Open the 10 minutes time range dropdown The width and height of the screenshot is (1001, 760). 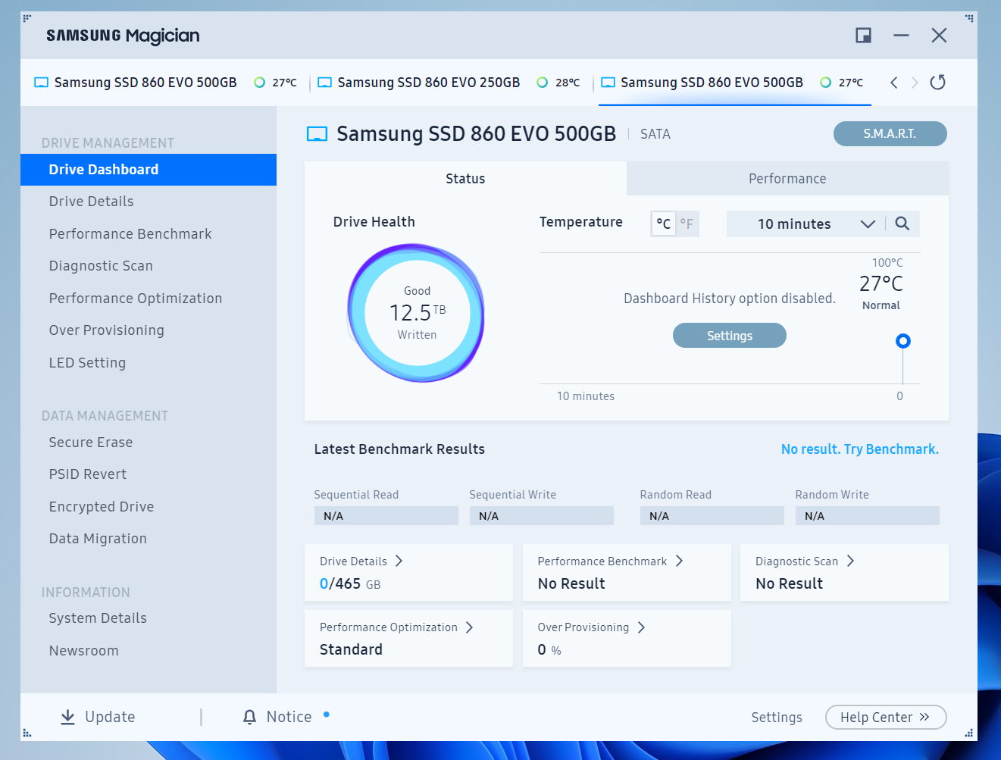tap(805, 224)
